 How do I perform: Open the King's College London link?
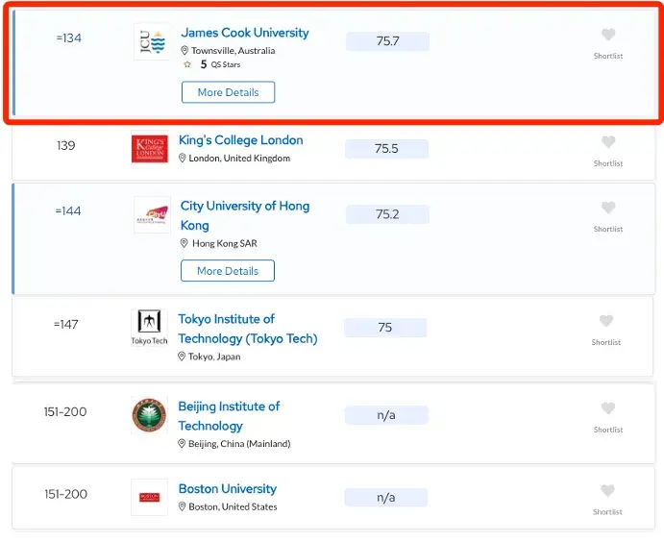point(240,140)
